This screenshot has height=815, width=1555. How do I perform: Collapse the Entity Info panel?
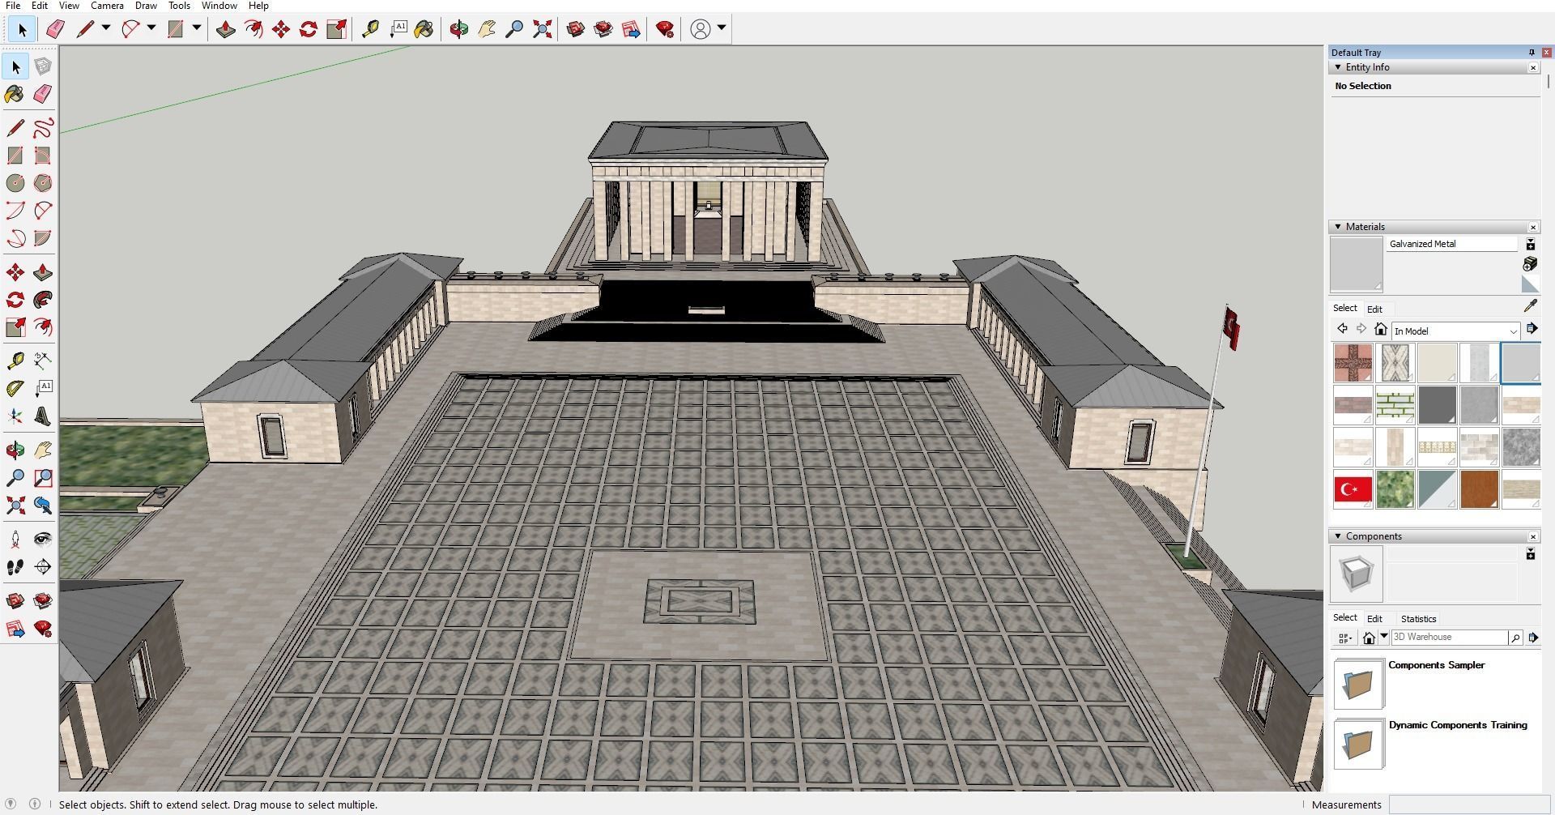pos(1338,67)
